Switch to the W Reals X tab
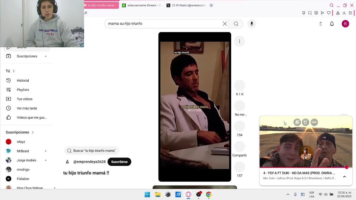The width and height of the screenshot is (356, 200). click(x=186, y=5)
